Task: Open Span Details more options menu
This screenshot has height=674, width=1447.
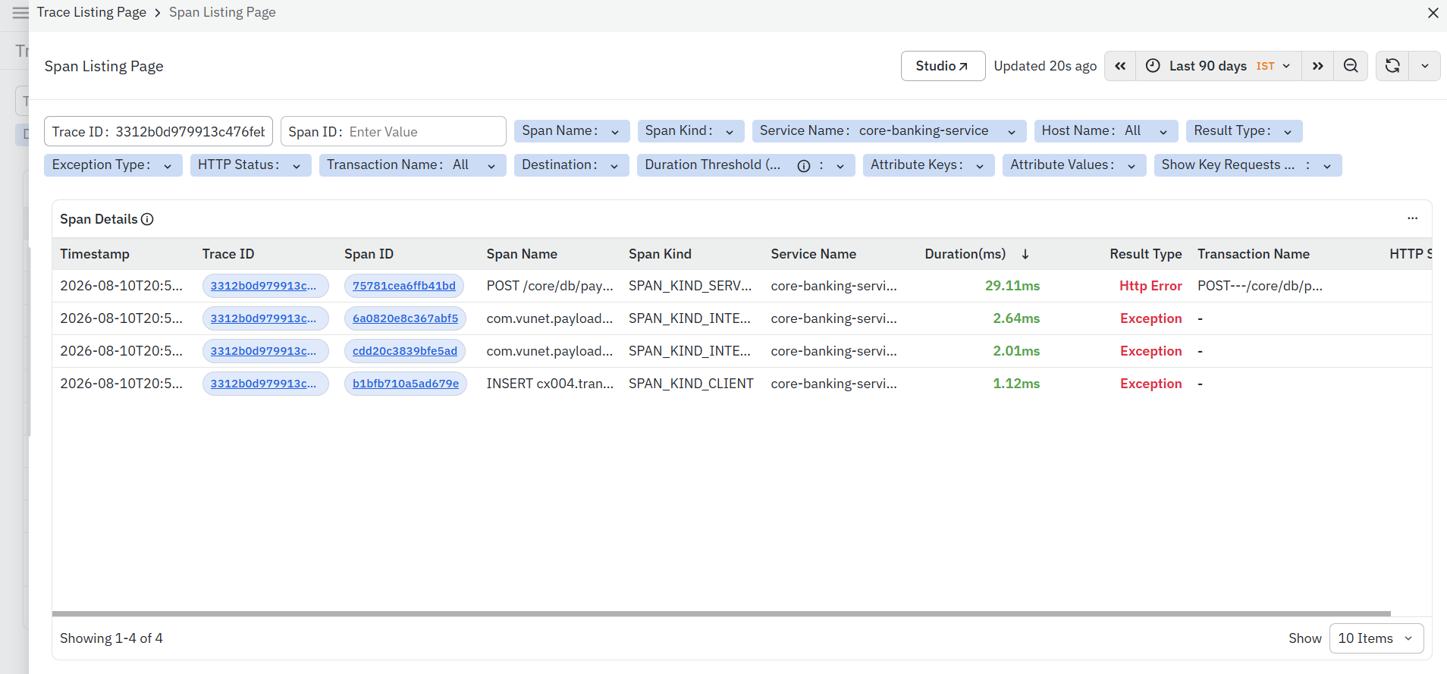Action: click(x=1412, y=218)
